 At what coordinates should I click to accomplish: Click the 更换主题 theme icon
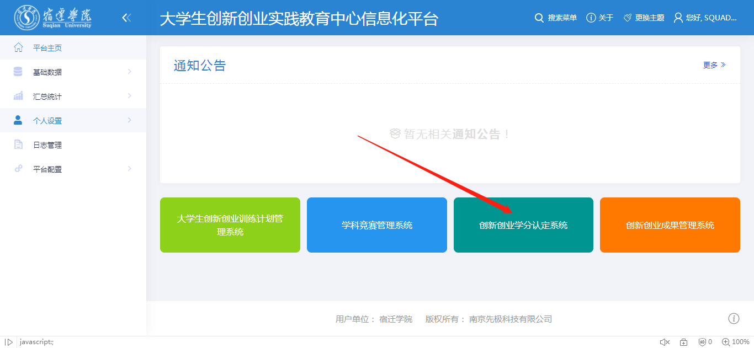(627, 18)
